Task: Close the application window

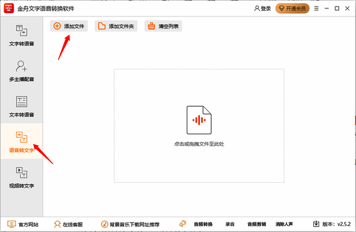Action: [347, 8]
